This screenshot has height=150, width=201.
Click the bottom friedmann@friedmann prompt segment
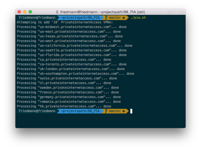[x=36, y=111]
